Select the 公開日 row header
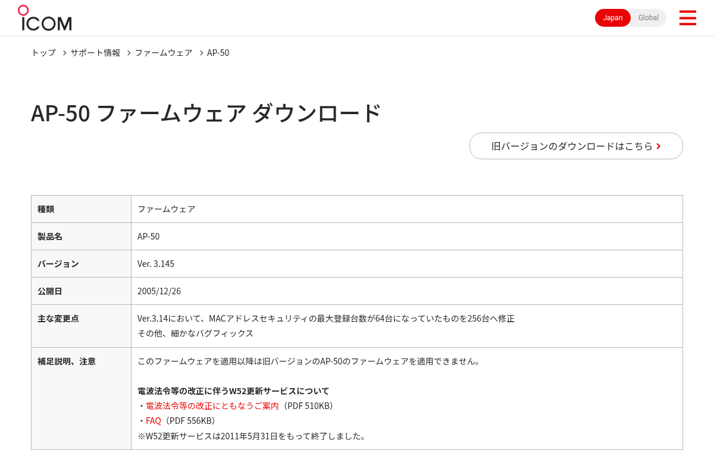 81,291
